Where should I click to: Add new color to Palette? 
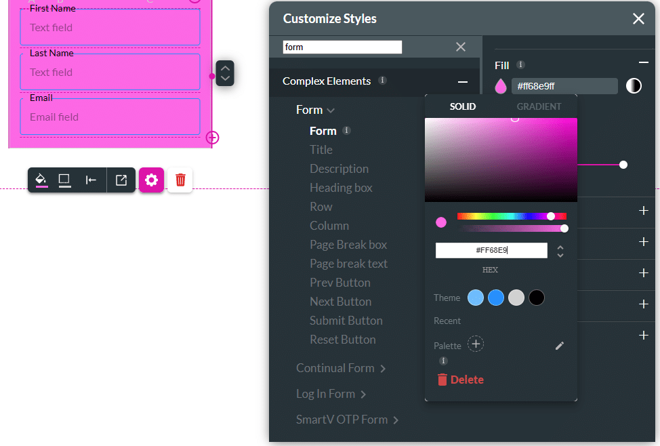(476, 344)
